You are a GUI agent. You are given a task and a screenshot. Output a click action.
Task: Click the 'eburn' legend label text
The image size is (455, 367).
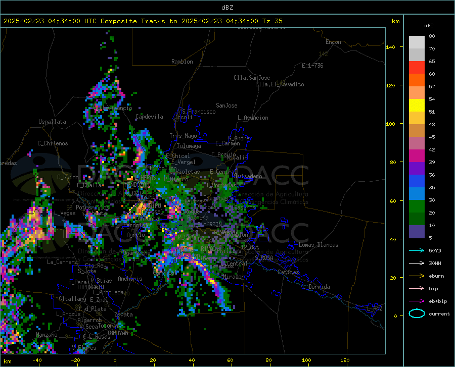(x=436, y=276)
